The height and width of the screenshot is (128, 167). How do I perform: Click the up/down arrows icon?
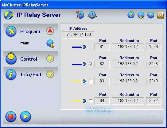tap(151, 15)
